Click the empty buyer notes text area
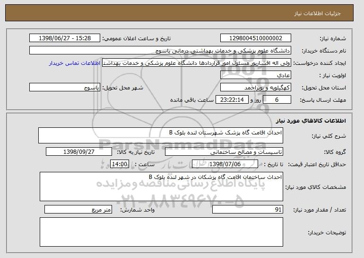Viewport: 364px width, 258px height. [x=161, y=232]
